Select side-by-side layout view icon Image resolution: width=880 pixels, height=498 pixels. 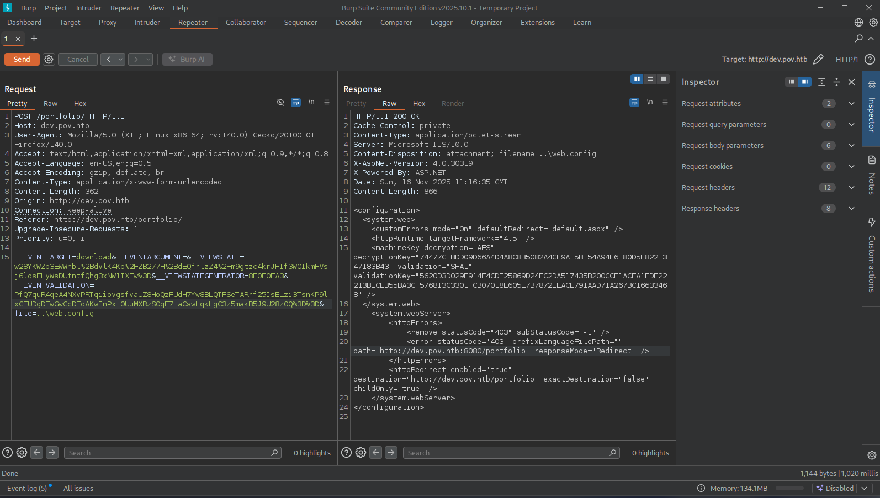[637, 79]
